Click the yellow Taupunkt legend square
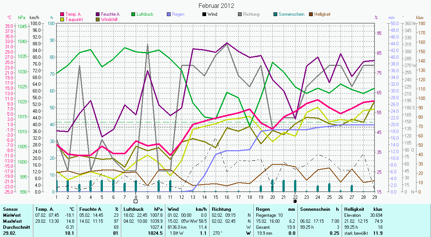 click(62, 19)
